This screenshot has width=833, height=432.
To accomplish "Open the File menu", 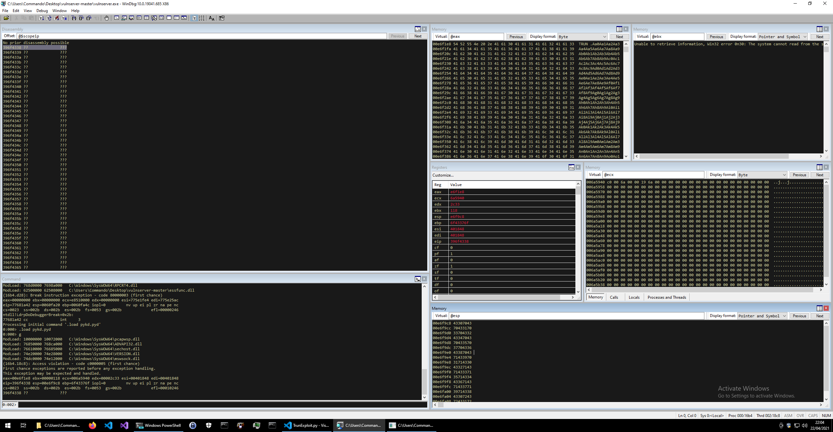I will point(5,11).
